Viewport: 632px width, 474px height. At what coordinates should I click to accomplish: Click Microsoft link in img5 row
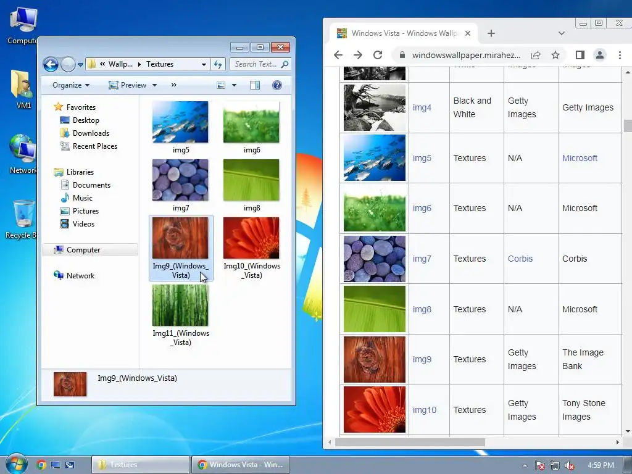click(580, 158)
